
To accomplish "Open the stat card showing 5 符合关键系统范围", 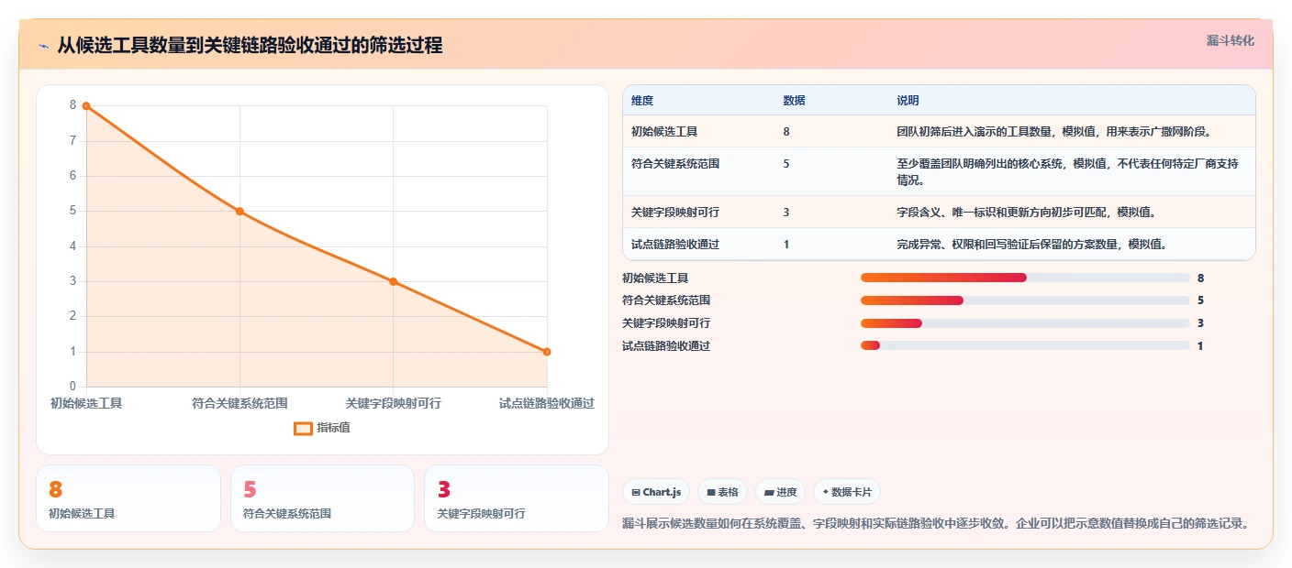I will click(322, 498).
